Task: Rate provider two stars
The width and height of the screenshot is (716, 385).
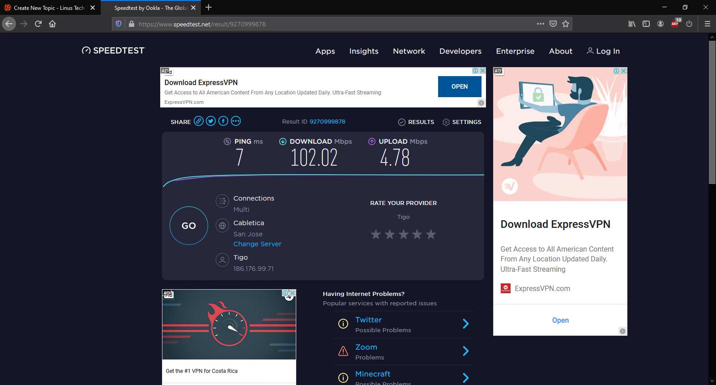Action: click(x=390, y=234)
